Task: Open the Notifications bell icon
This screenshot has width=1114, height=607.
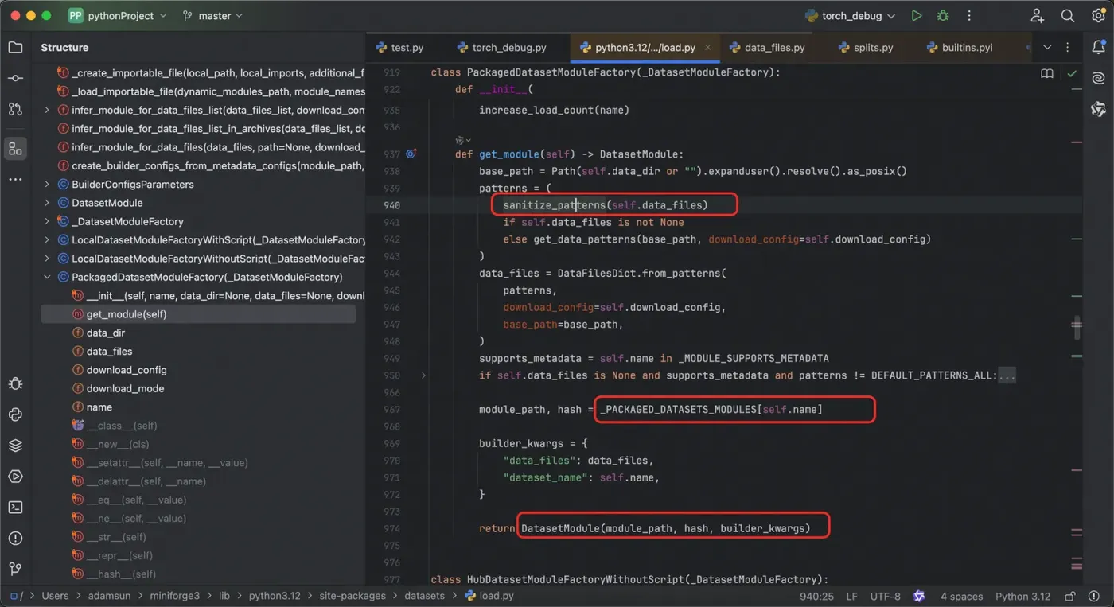Action: pyautogui.click(x=1099, y=48)
